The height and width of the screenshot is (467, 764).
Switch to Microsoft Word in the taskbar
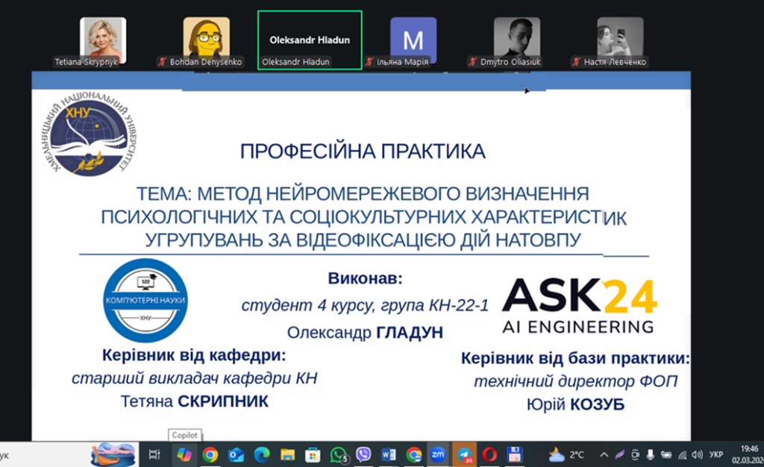point(389,454)
